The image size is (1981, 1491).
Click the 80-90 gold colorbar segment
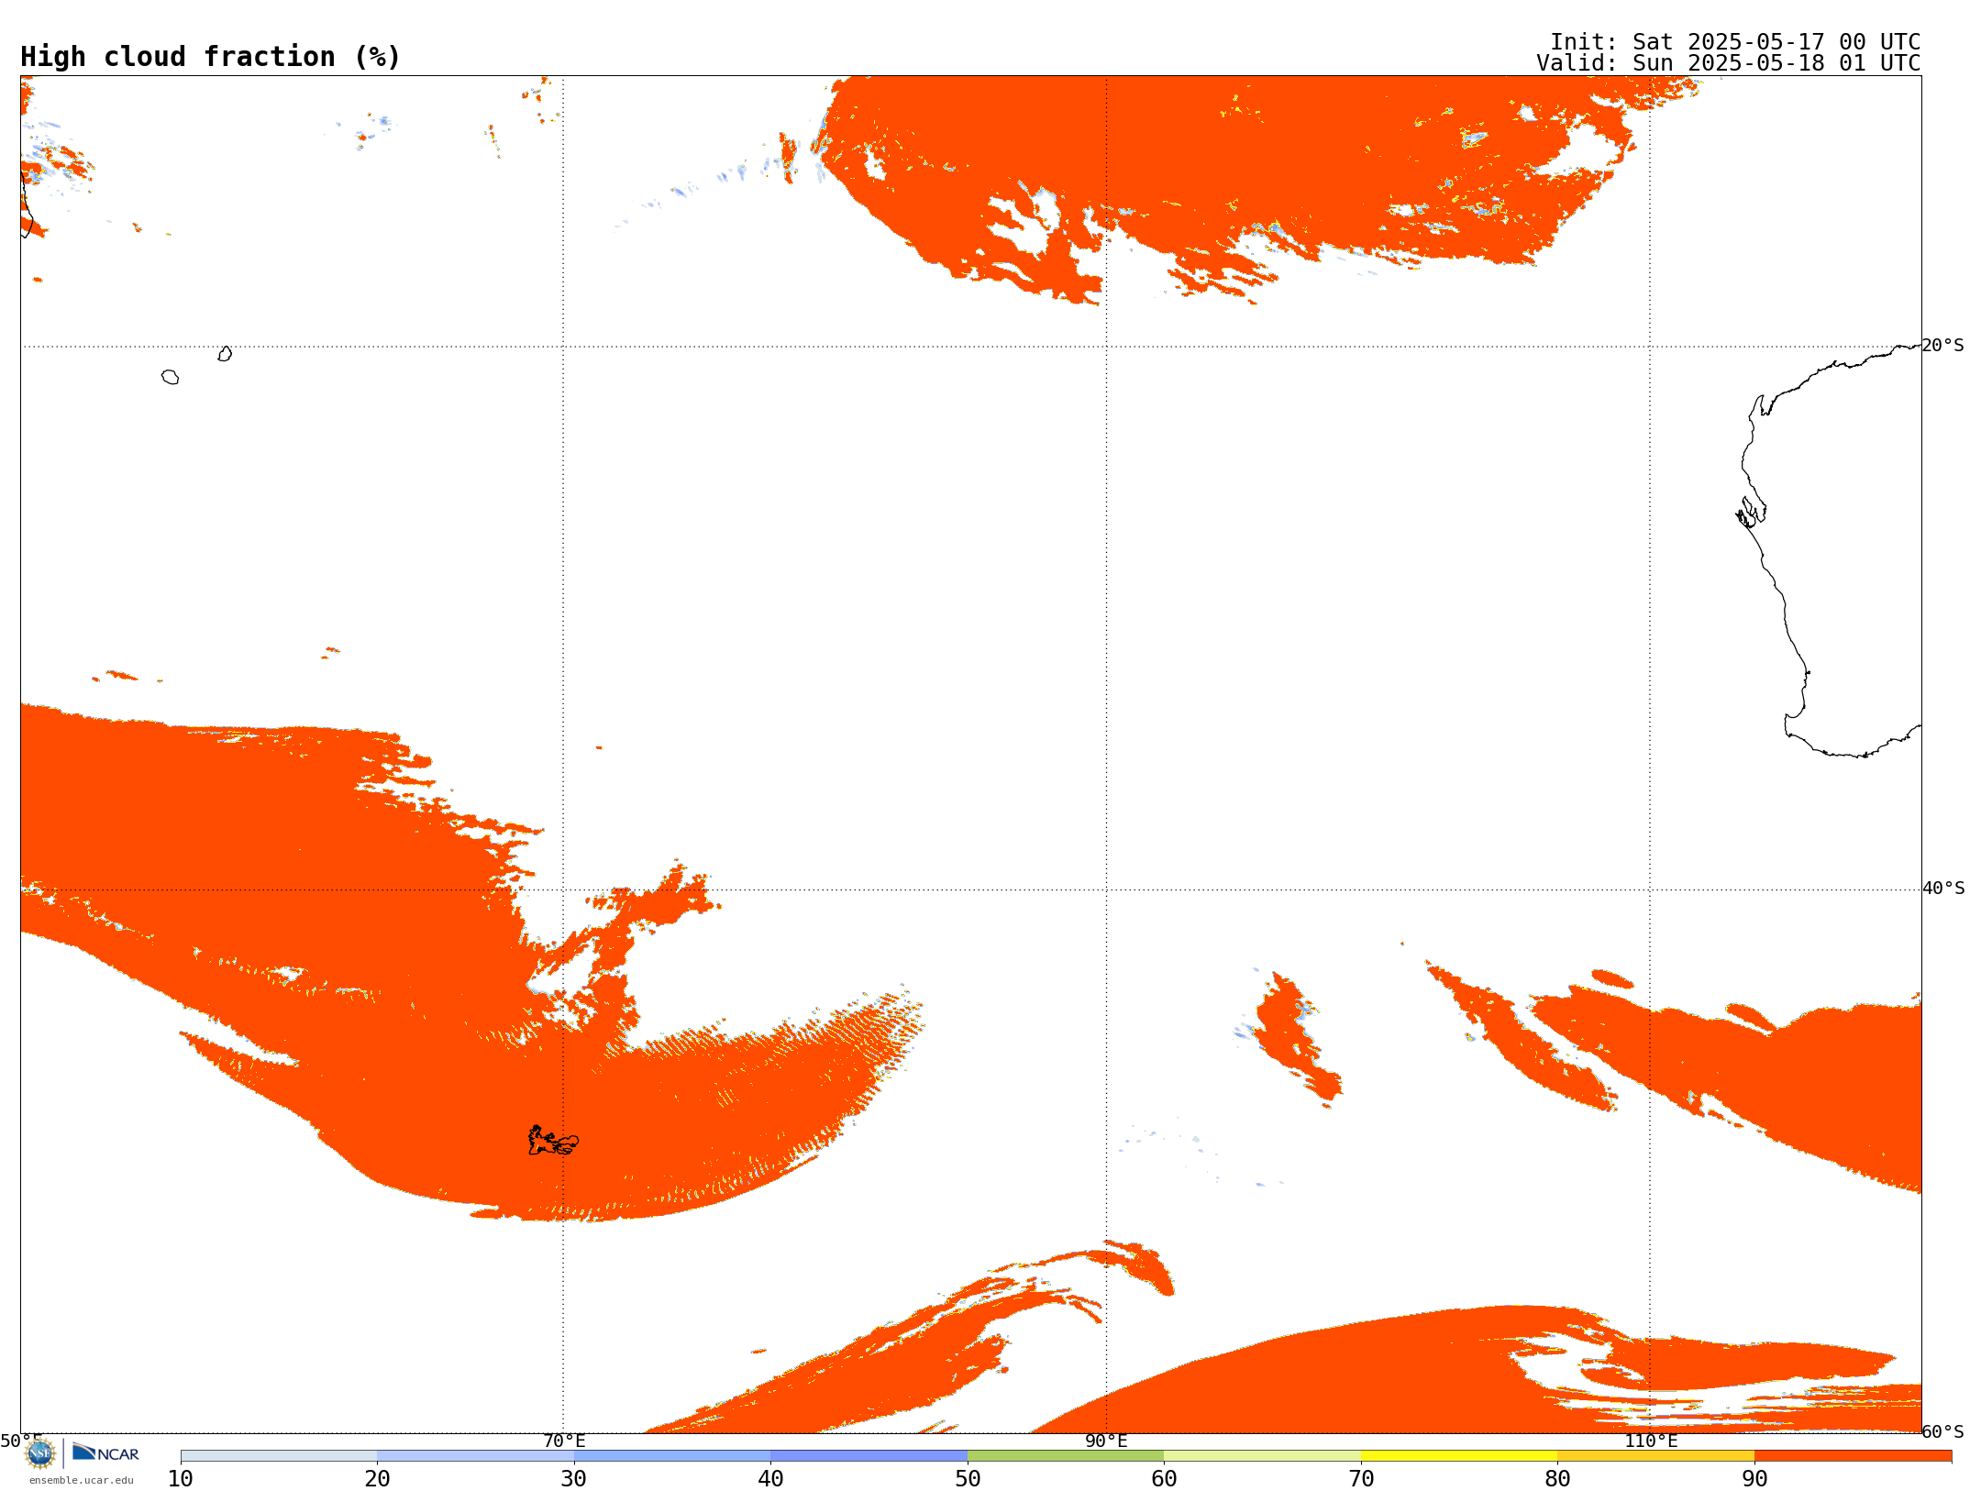coord(1655,1456)
